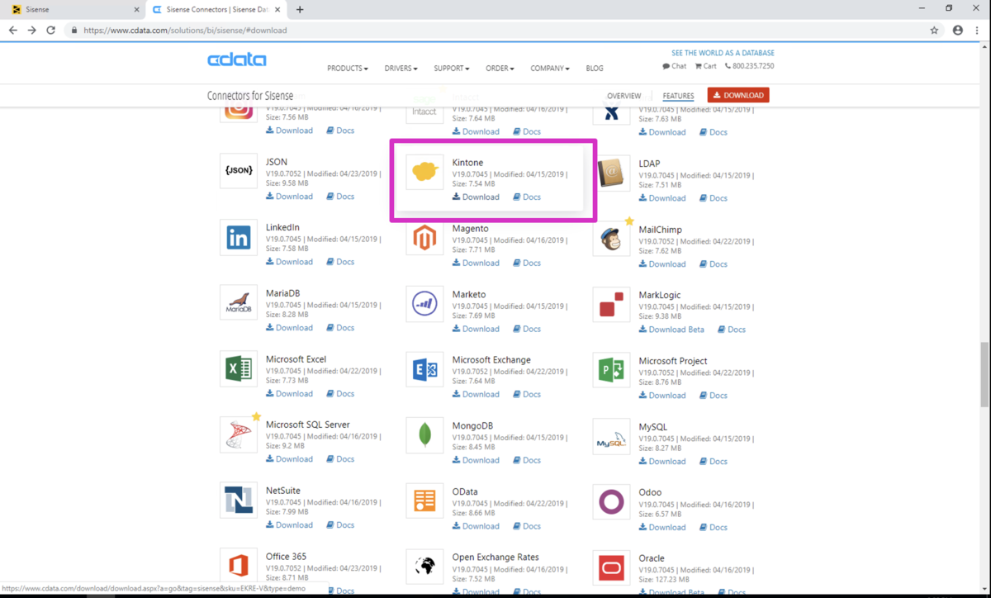Image resolution: width=991 pixels, height=598 pixels.
Task: Click the NetSuite logo icon
Action: 239,501
